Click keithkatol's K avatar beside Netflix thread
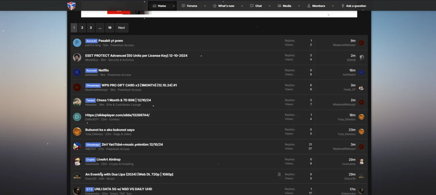 click(77, 72)
